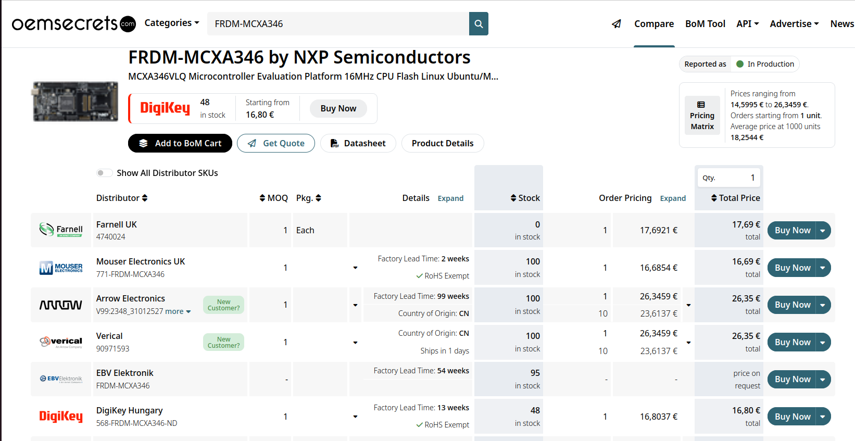Toggle Show All Distributor SKUs switch
The image size is (855, 441).
click(104, 173)
